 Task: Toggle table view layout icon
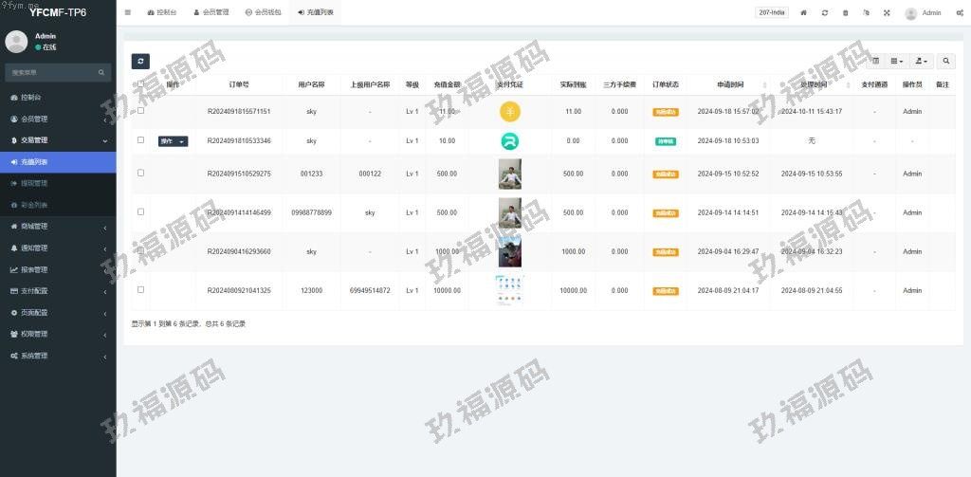coord(875,61)
